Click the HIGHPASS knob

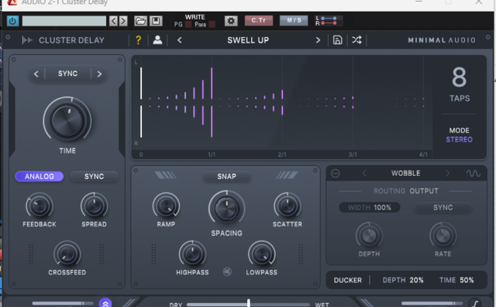click(x=192, y=254)
